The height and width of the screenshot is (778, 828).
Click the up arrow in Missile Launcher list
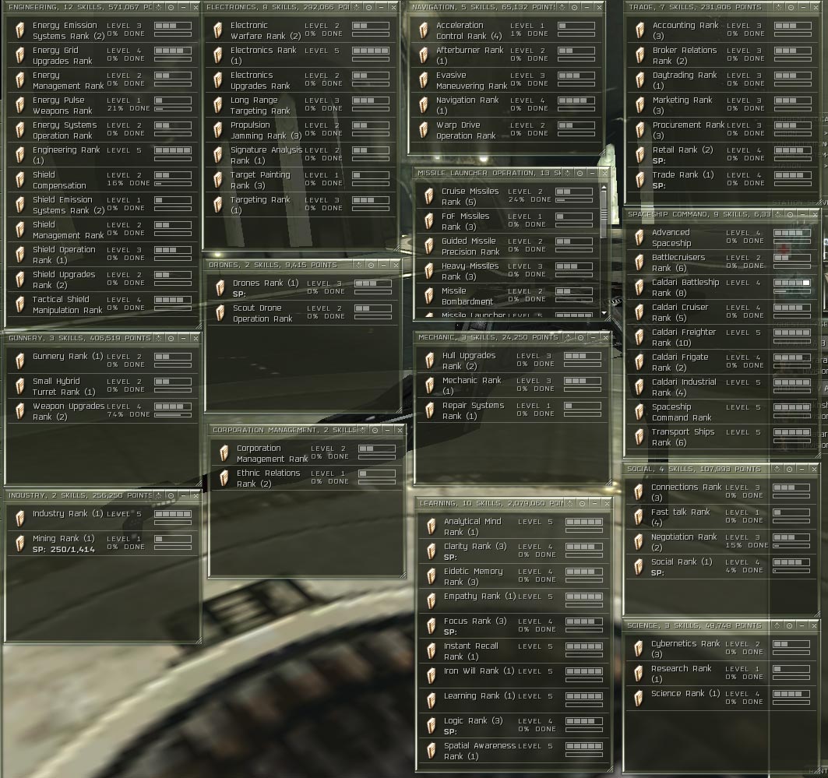tap(604, 188)
